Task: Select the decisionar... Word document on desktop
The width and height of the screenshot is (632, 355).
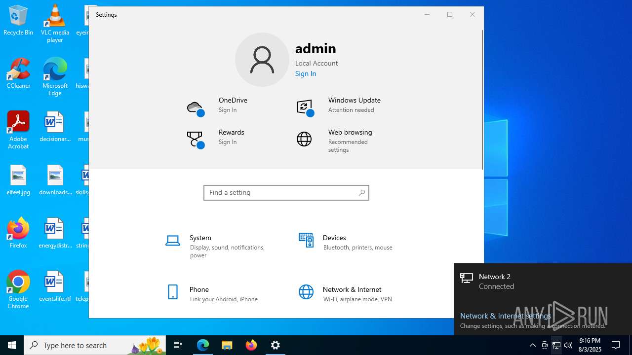Action: point(55,127)
